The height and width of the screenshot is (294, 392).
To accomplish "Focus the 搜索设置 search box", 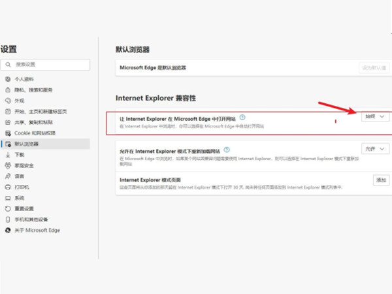I will [49, 65].
